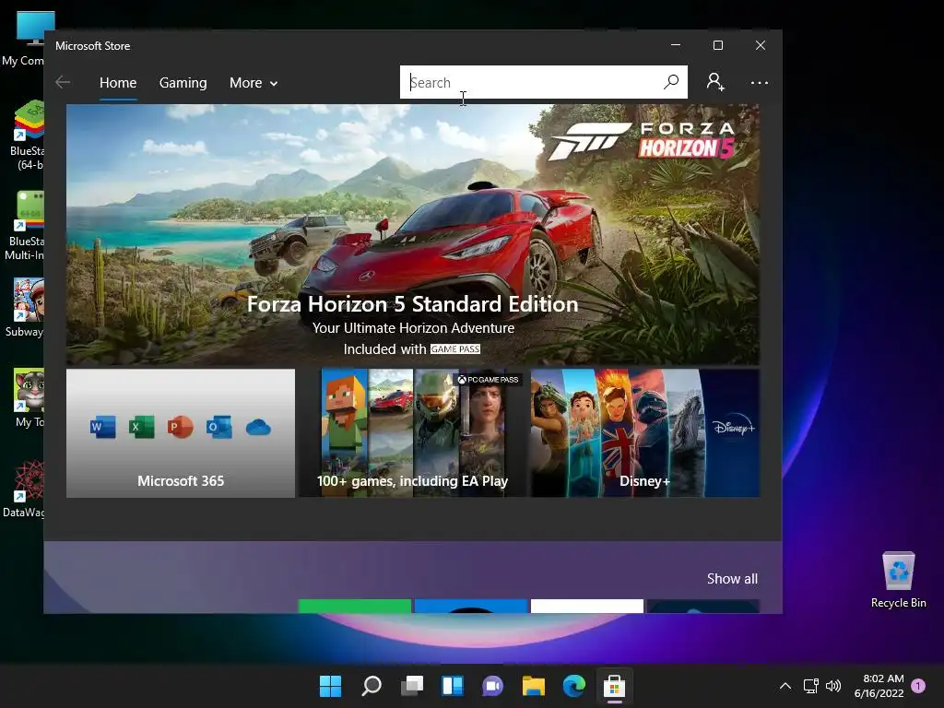Image resolution: width=944 pixels, height=708 pixels.
Task: Open the Disney+ tile
Action: point(644,433)
